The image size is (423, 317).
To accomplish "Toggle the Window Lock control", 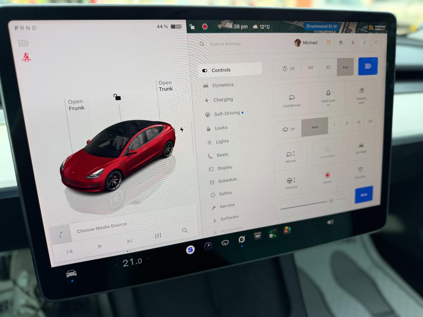I will coord(361,95).
